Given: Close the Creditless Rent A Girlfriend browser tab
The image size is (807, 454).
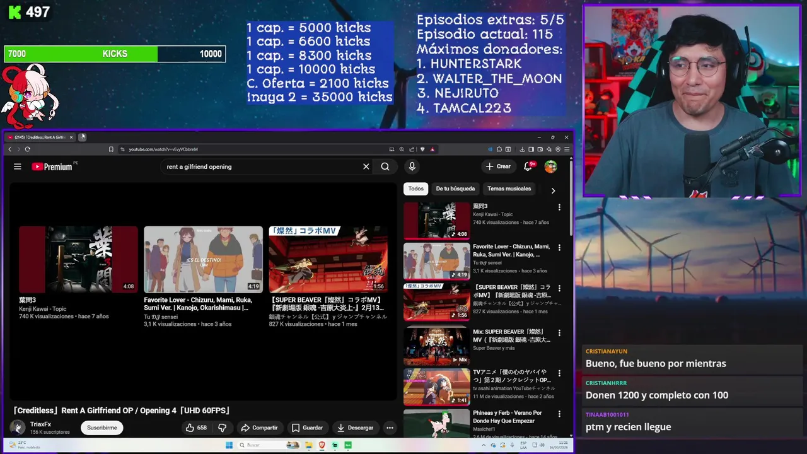Looking at the screenshot, I should tap(71, 137).
